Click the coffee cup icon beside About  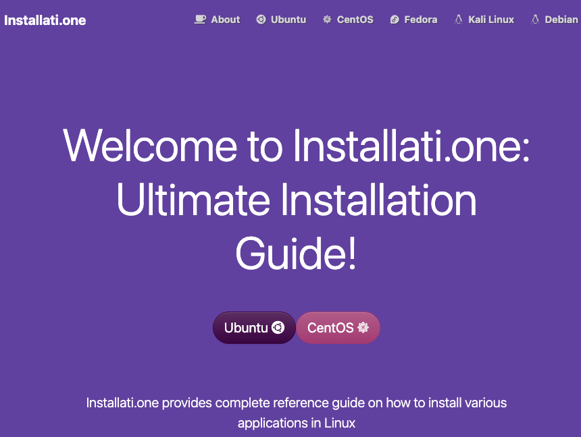click(x=200, y=20)
